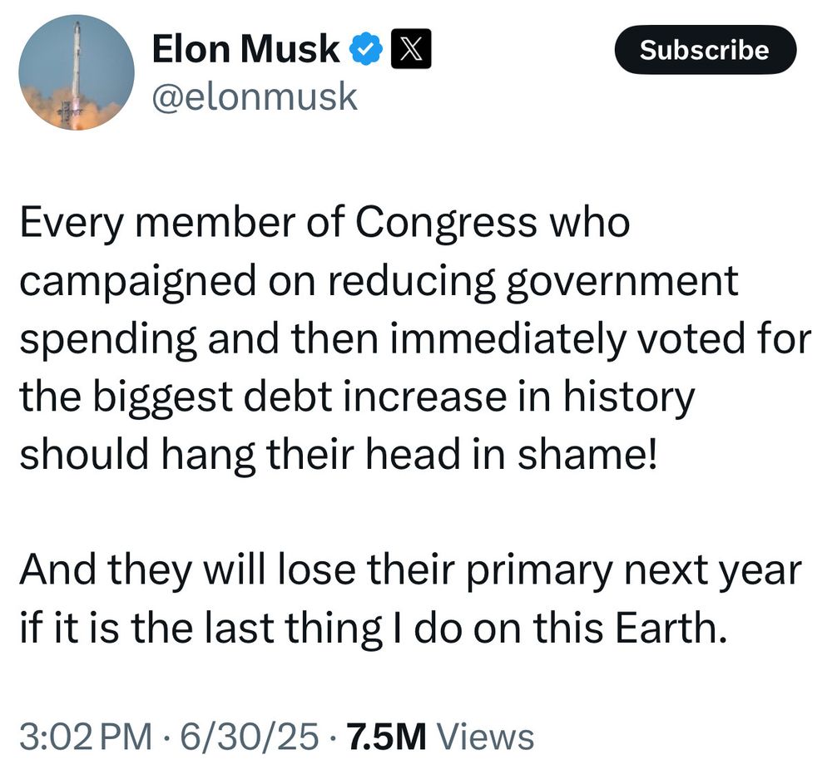Click the black X affiliate badge
The height and width of the screenshot is (784, 832).
[x=411, y=49]
